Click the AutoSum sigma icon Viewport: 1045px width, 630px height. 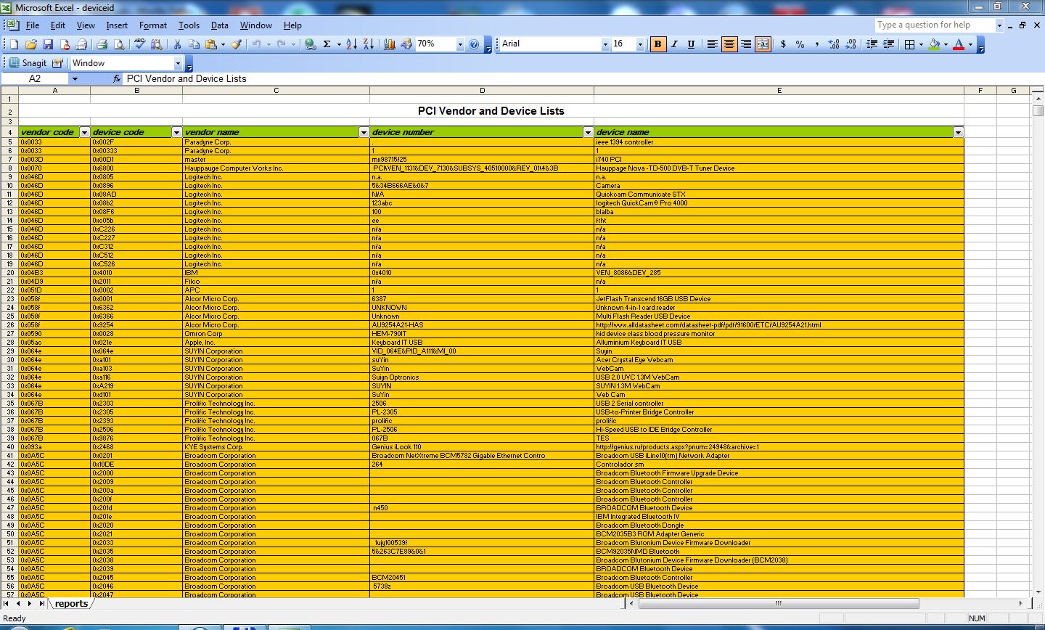(327, 44)
